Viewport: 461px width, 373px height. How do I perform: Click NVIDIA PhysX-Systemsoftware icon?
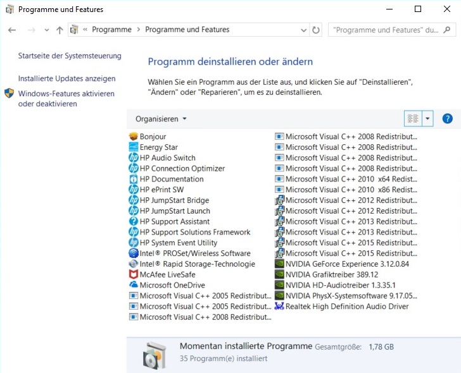[x=279, y=295]
